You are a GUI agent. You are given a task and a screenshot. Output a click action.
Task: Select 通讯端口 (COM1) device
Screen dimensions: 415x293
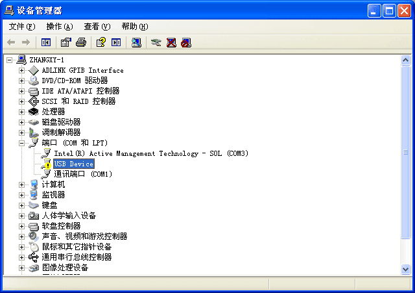[82, 174]
